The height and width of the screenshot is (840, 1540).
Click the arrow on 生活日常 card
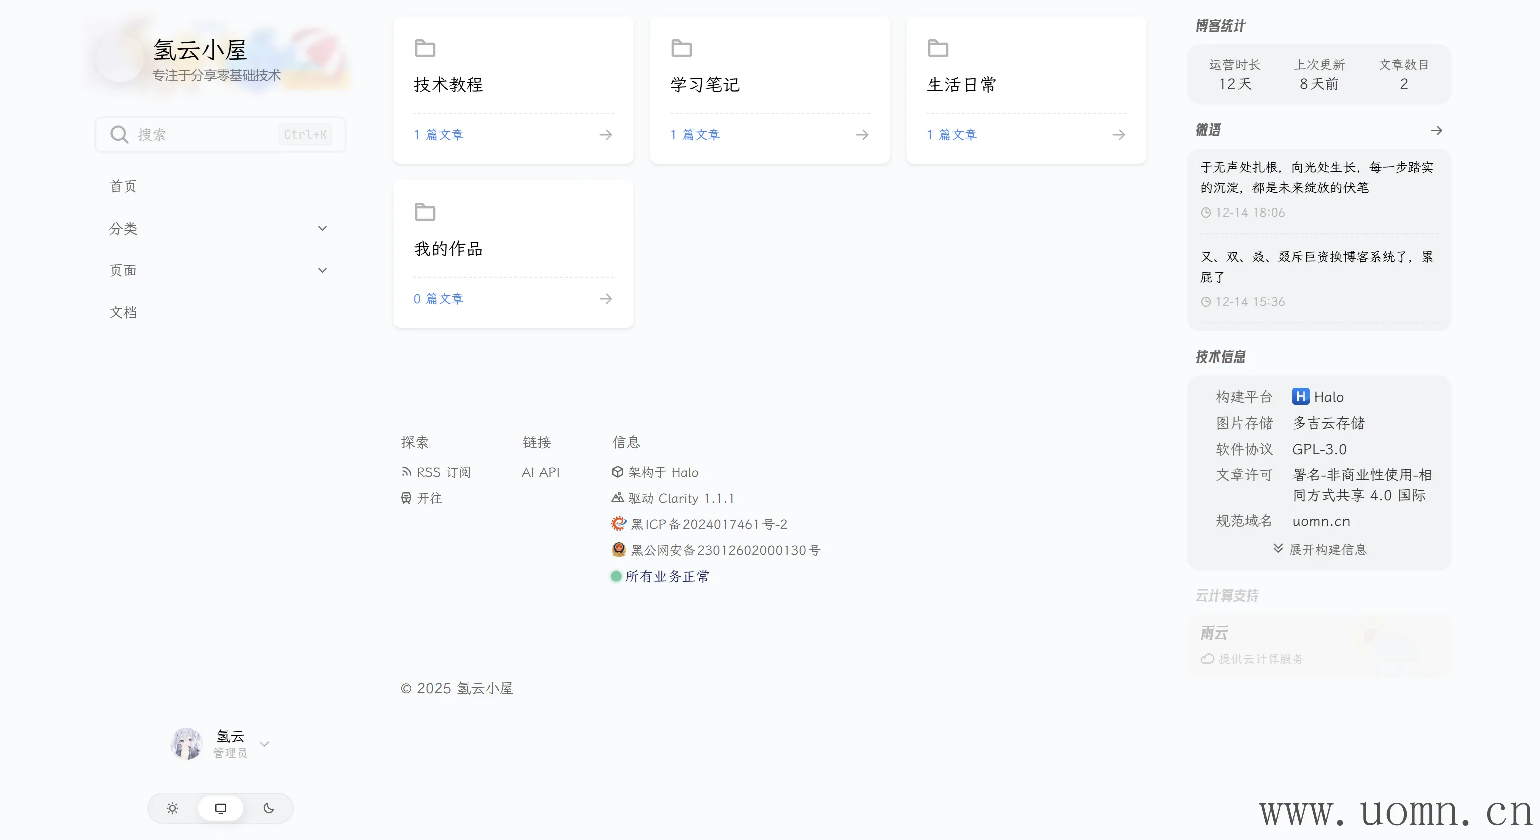point(1118,135)
